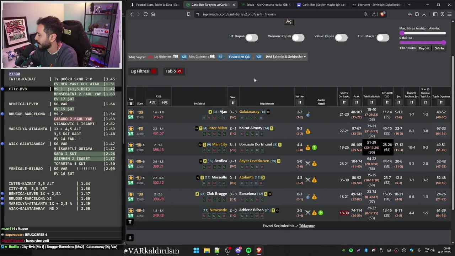Image resolution: width=455 pixels, height=256 pixels.
Task: Switch to Canlı Skor Seçilen maçlar tab
Action: 321,5
